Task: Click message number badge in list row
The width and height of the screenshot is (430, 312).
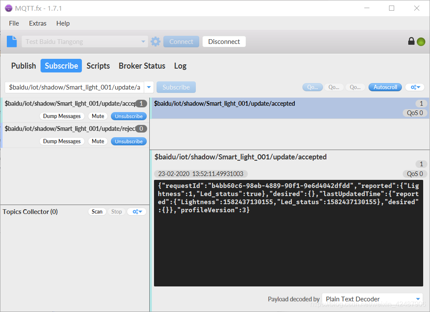Action: (421, 104)
